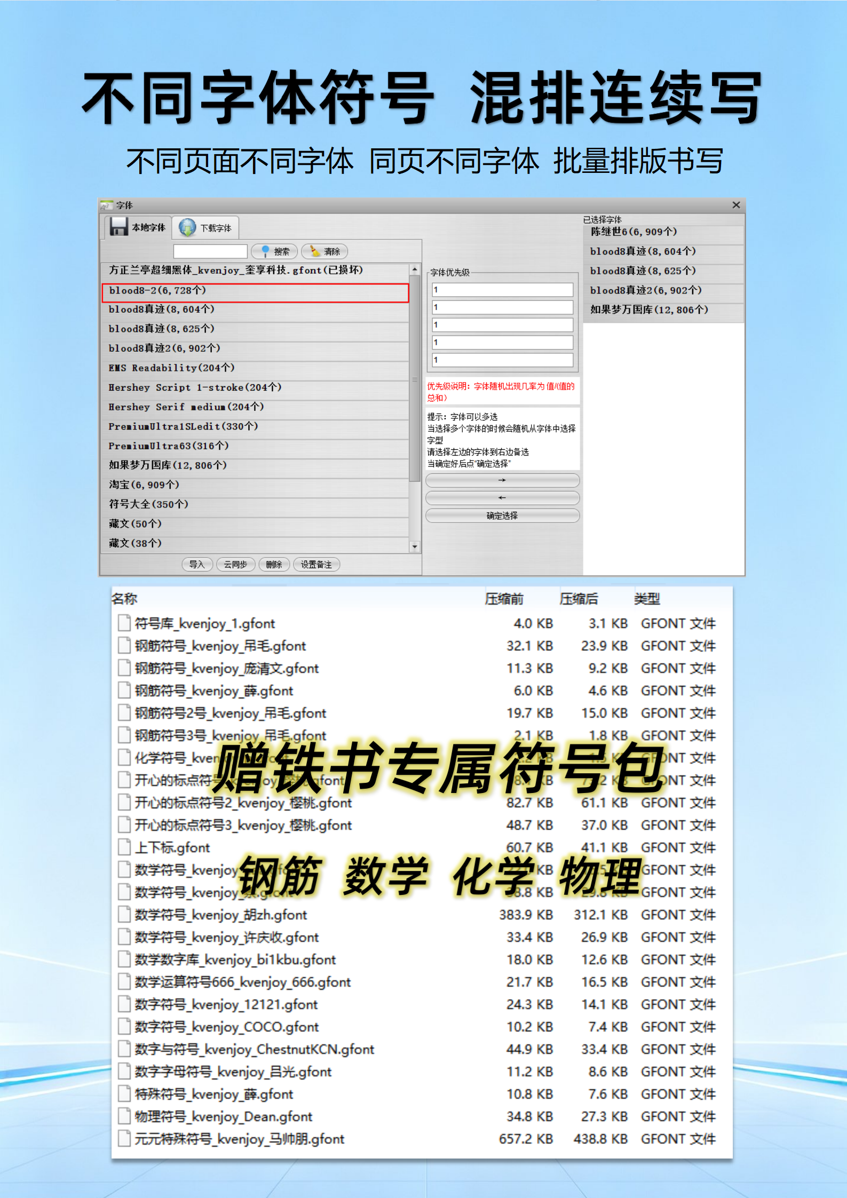Click the 名称 column header
The image size is (847, 1198).
click(124, 599)
